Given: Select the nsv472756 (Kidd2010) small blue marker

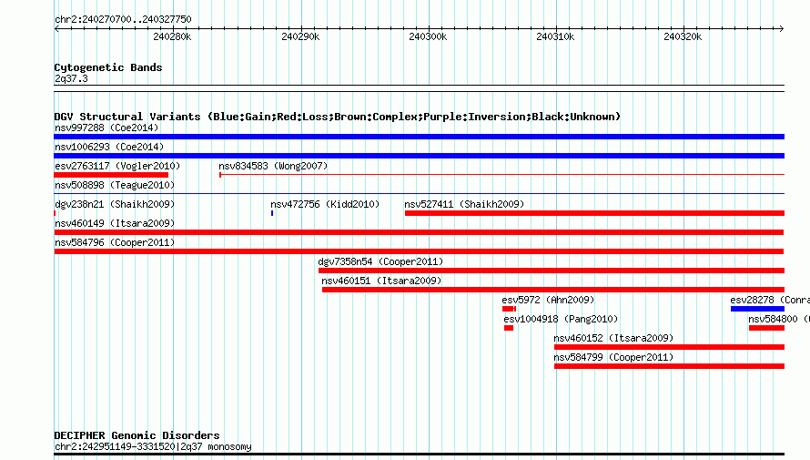Looking at the screenshot, I should (x=272, y=213).
